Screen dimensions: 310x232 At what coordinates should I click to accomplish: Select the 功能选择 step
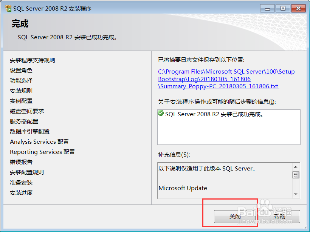pyautogui.click(x=21, y=80)
